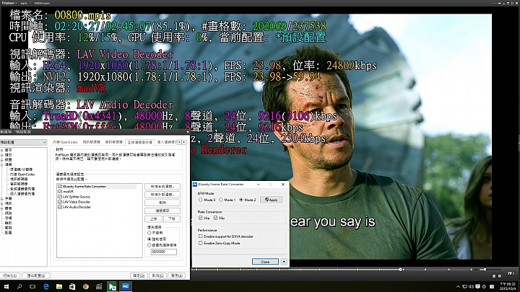The width and height of the screenshot is (520, 292).
Task: Expand third item in preferences tree
Action: [x=2, y=159]
